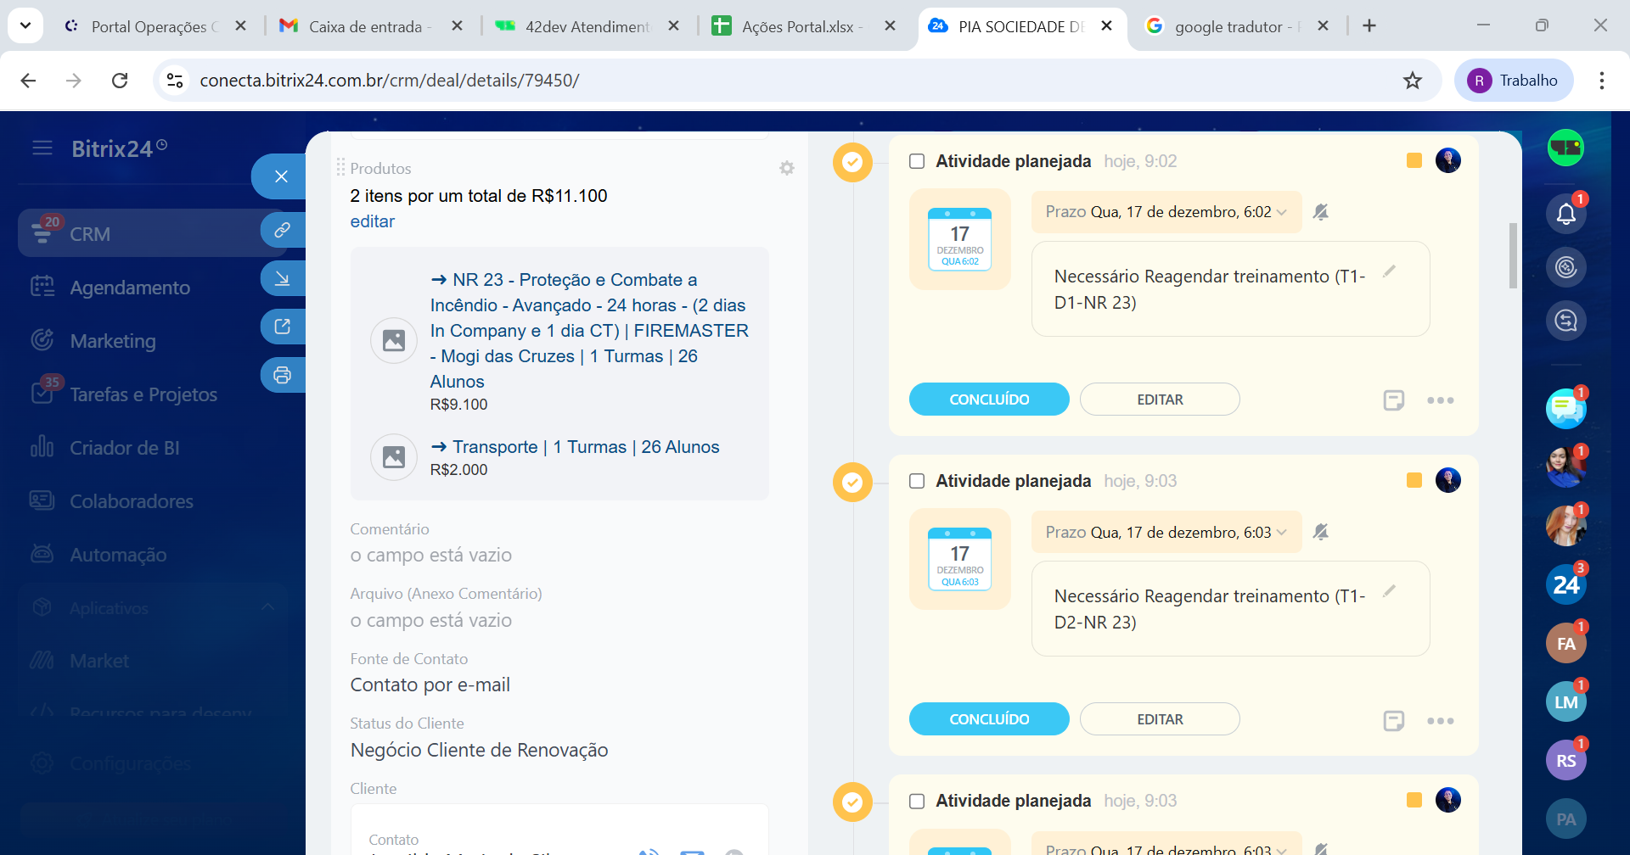Click the print icon on side panel
This screenshot has height=855, width=1630.
[282, 375]
